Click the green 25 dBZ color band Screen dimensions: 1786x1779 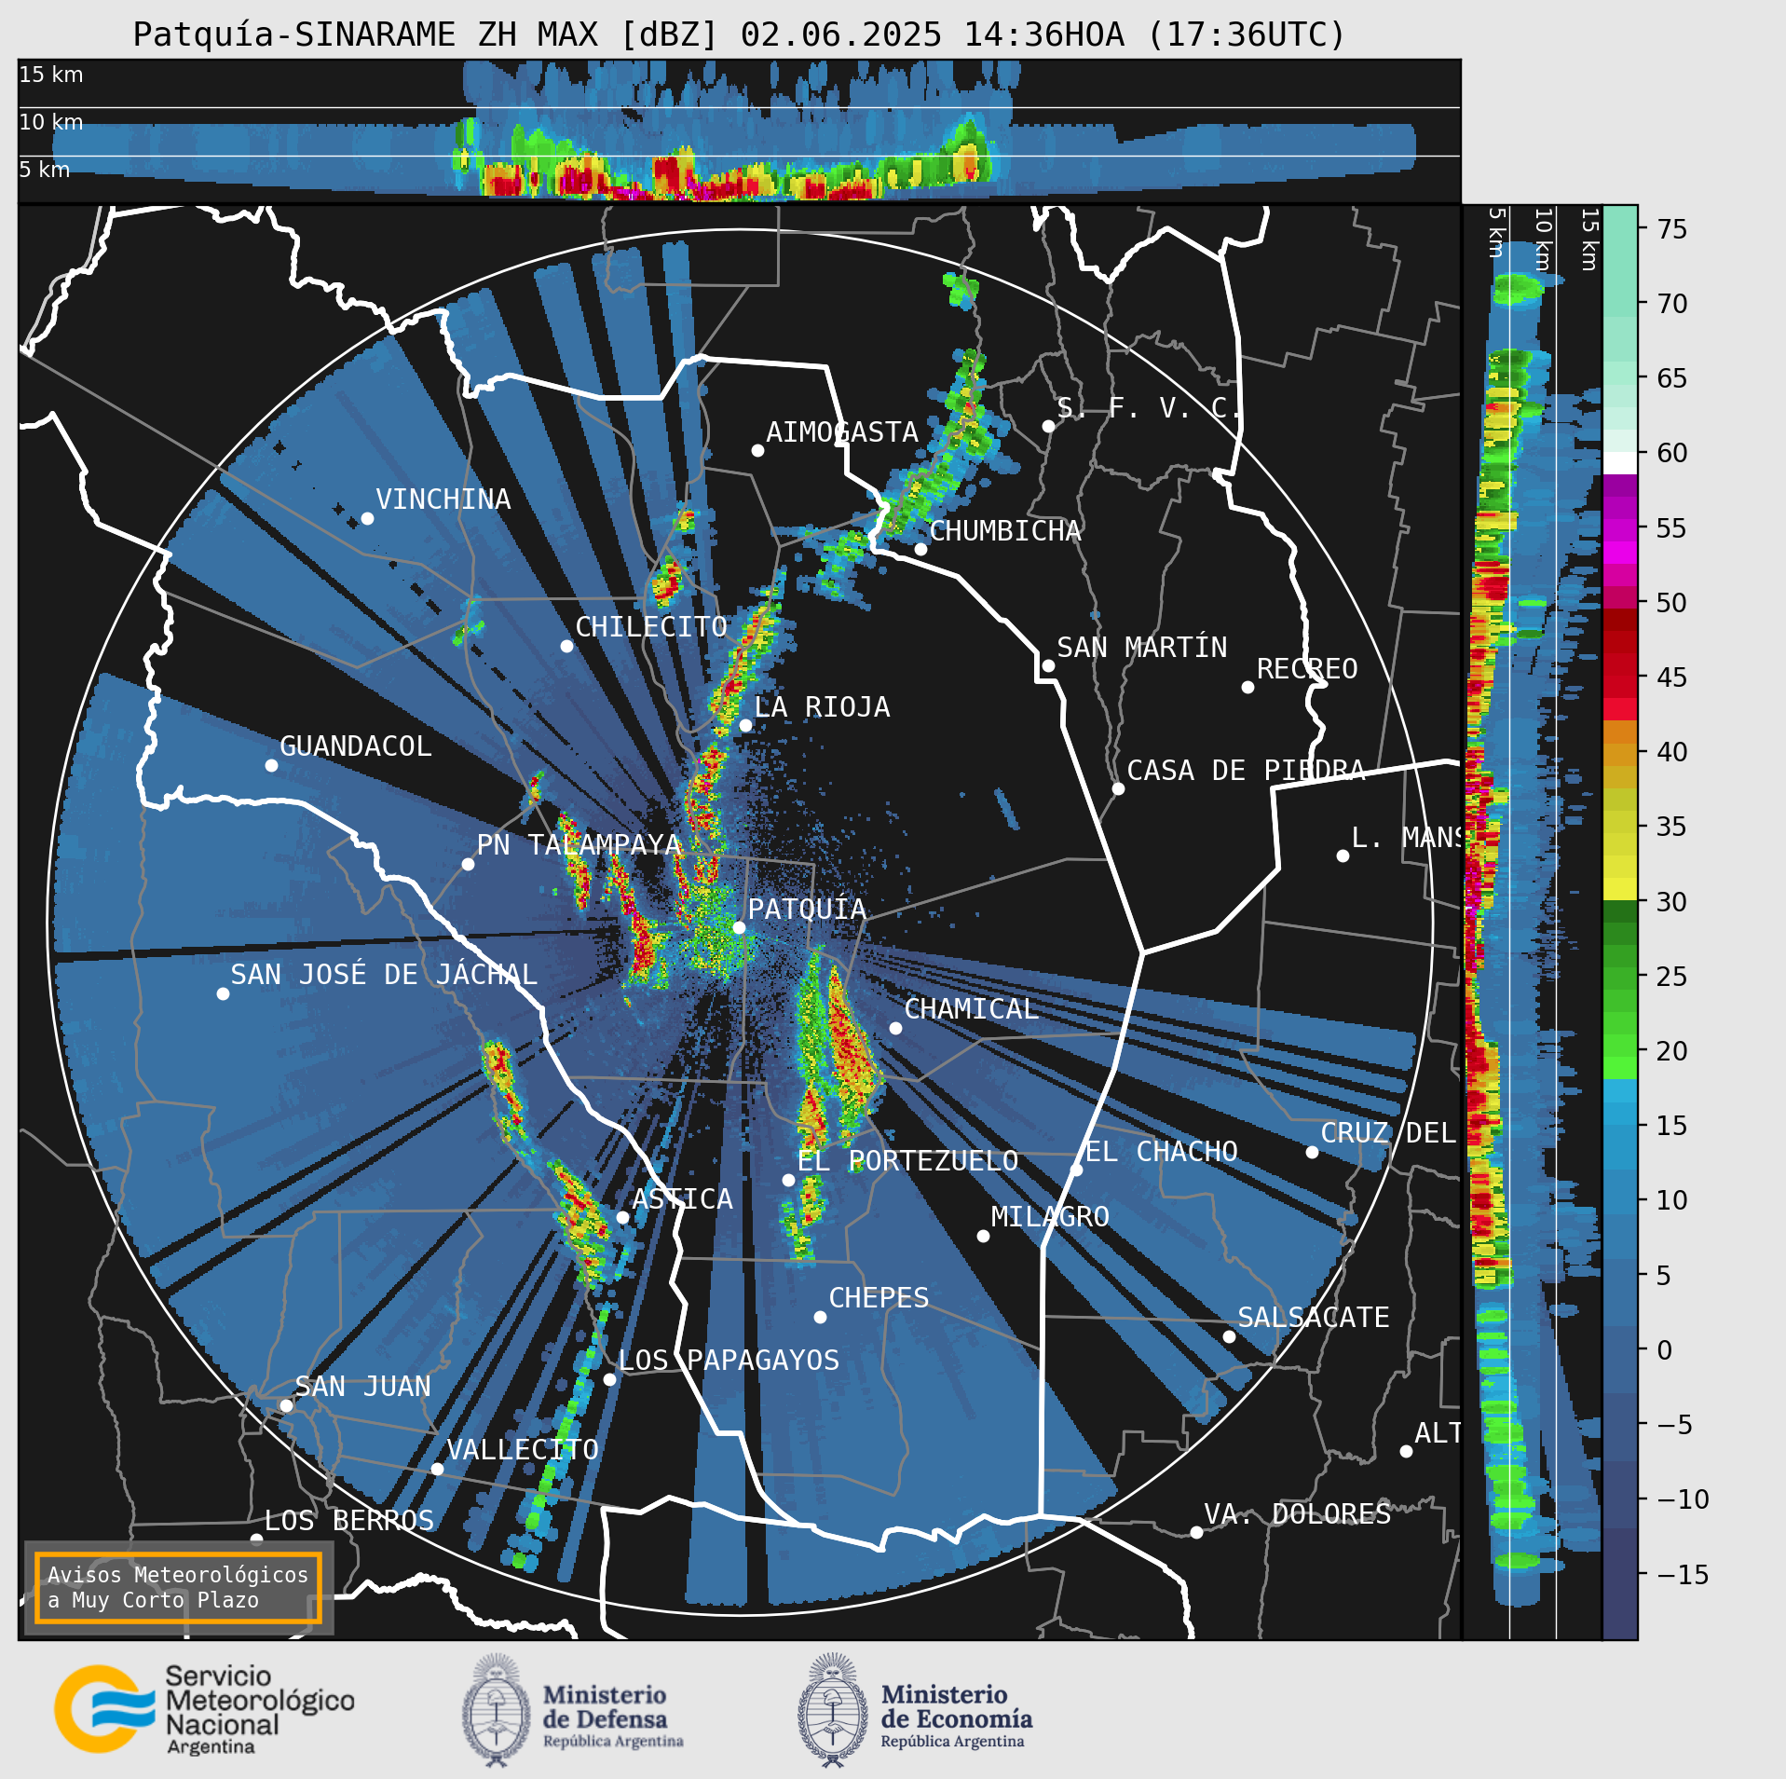click(1620, 977)
